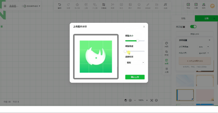Open the Canvas (画布) side icon
Image resolution: width=218 pixels, height=113 pixels.
coord(166,62)
